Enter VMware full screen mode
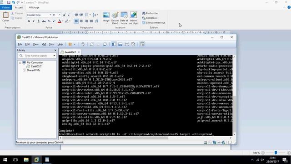This screenshot has width=291, height=164. tap(126, 44)
